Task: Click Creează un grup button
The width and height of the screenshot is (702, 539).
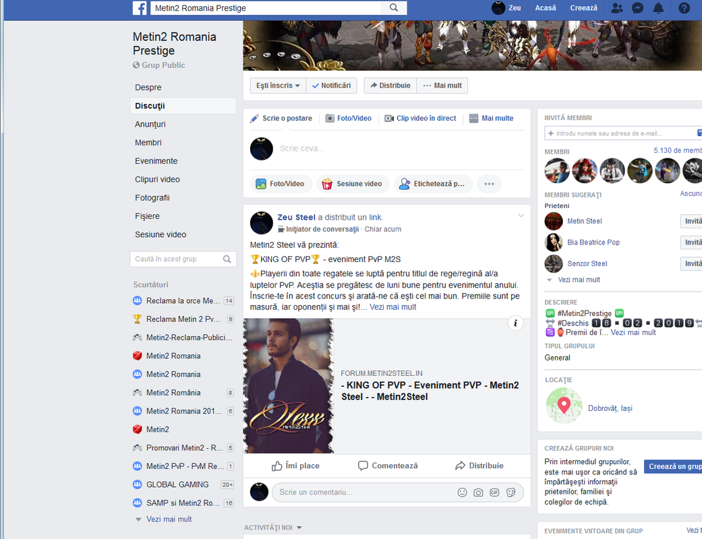Action: [x=673, y=466]
